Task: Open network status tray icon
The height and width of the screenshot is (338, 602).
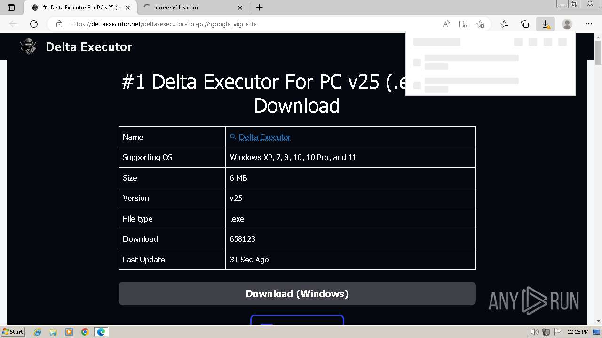Action: click(x=546, y=332)
